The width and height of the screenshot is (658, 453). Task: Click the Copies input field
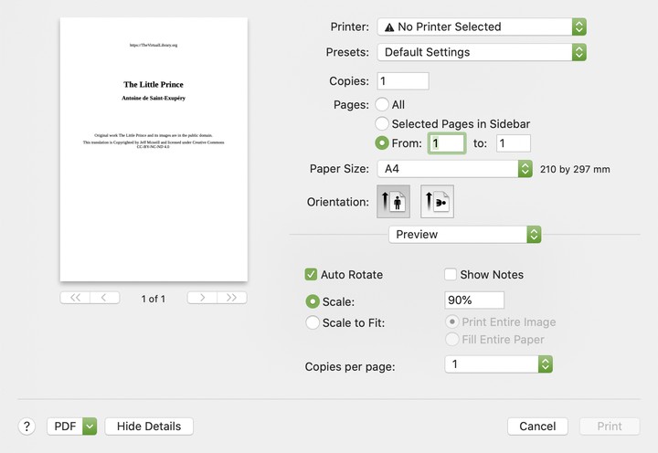click(403, 81)
